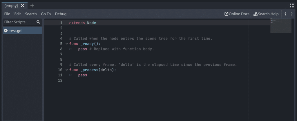Go to next edited document arrow
Image resolution: width=297 pixels, height=121 pixels.
click(292, 14)
